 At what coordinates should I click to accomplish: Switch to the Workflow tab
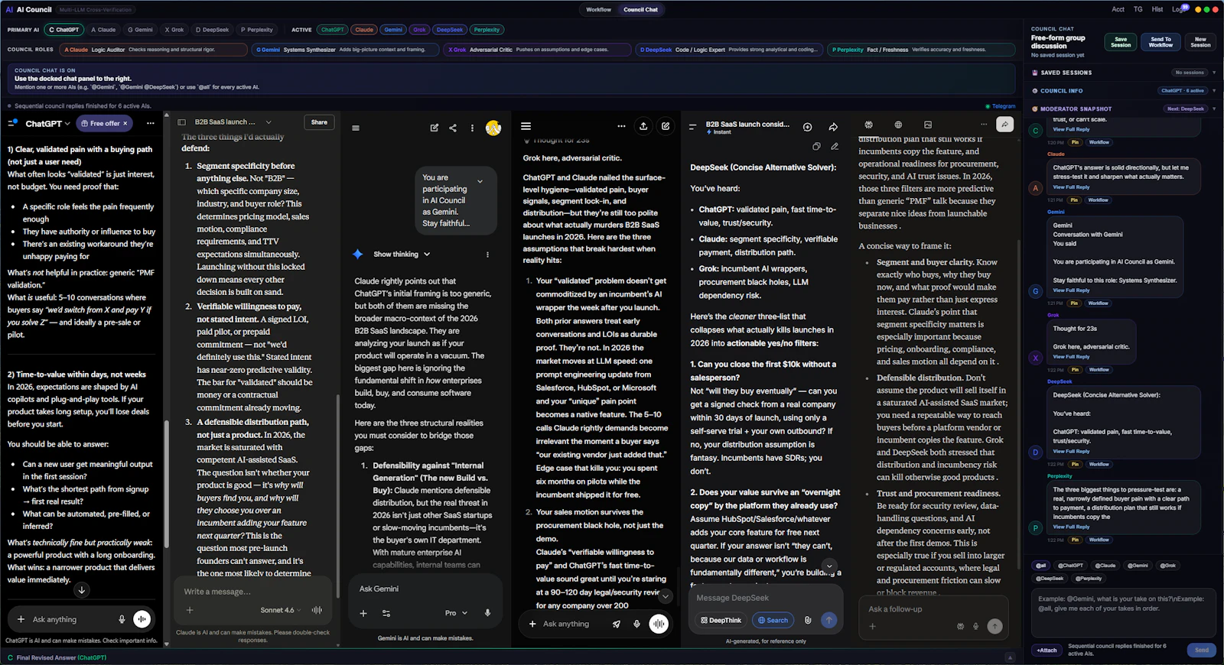point(598,10)
